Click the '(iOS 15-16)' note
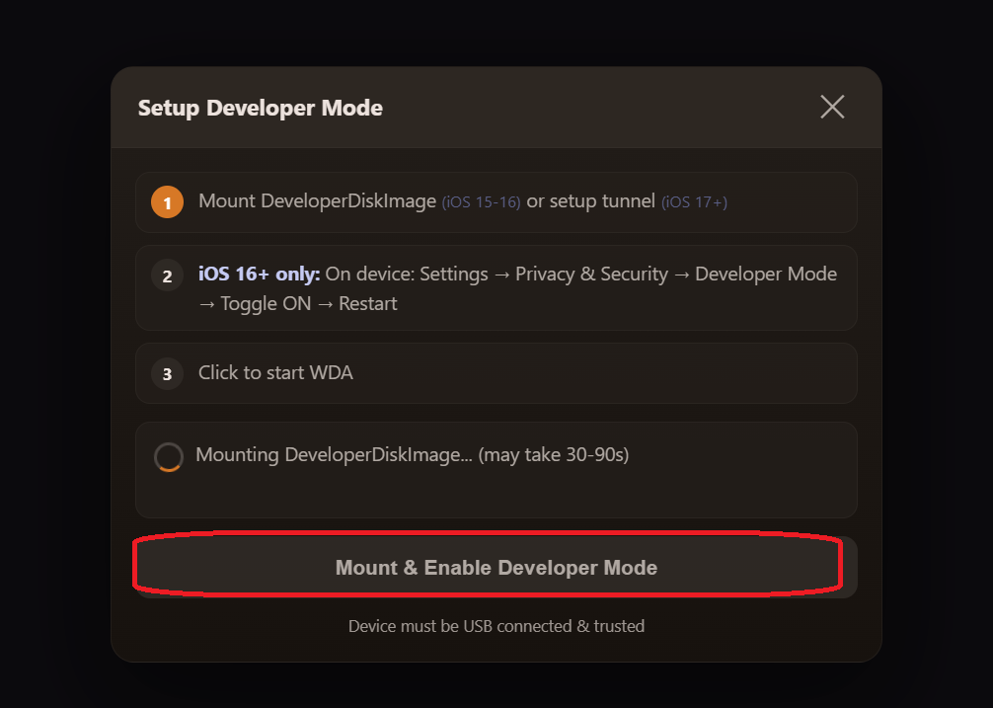Image resolution: width=993 pixels, height=708 pixels. click(482, 202)
